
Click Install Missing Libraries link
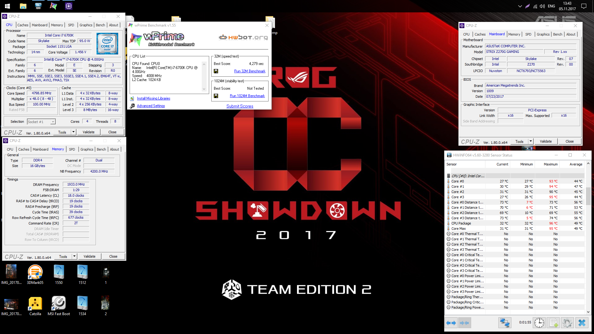(x=153, y=98)
